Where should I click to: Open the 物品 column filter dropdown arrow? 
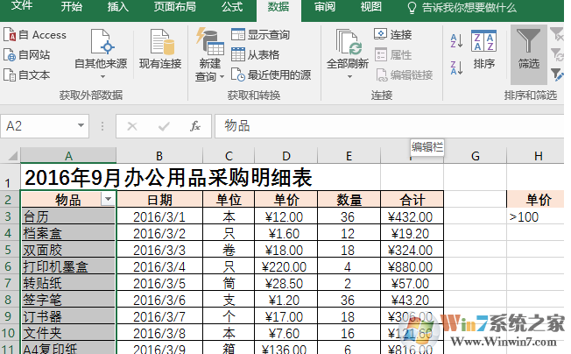point(108,200)
